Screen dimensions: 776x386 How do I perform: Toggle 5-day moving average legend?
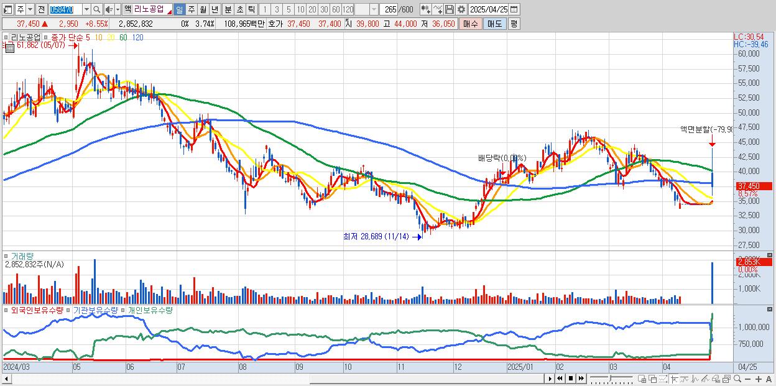tap(88, 38)
